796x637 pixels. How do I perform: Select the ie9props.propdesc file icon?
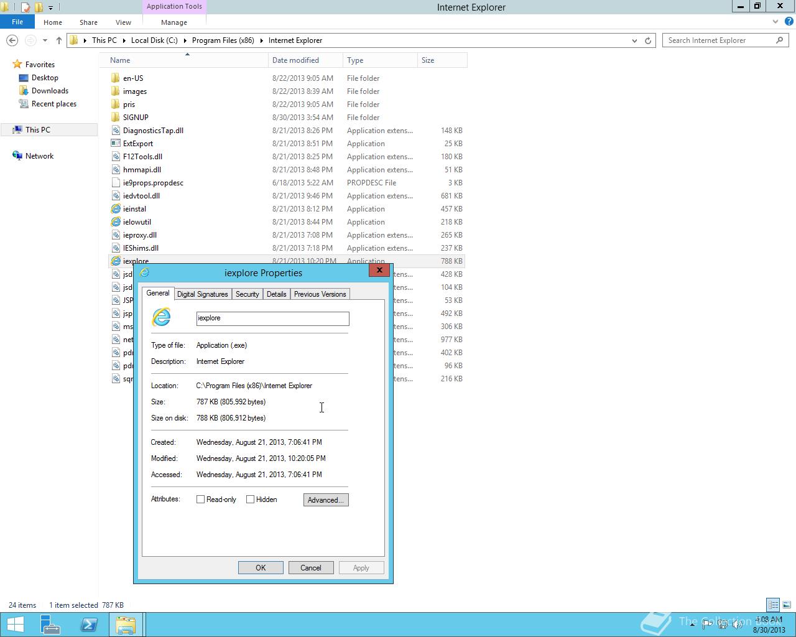coord(115,183)
